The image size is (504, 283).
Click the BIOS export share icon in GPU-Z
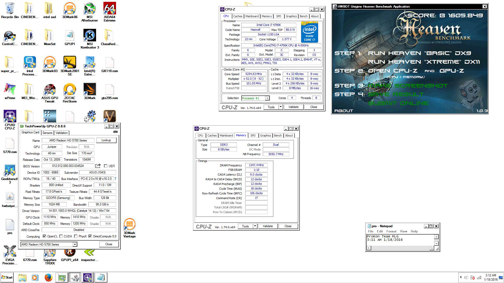coord(98,166)
